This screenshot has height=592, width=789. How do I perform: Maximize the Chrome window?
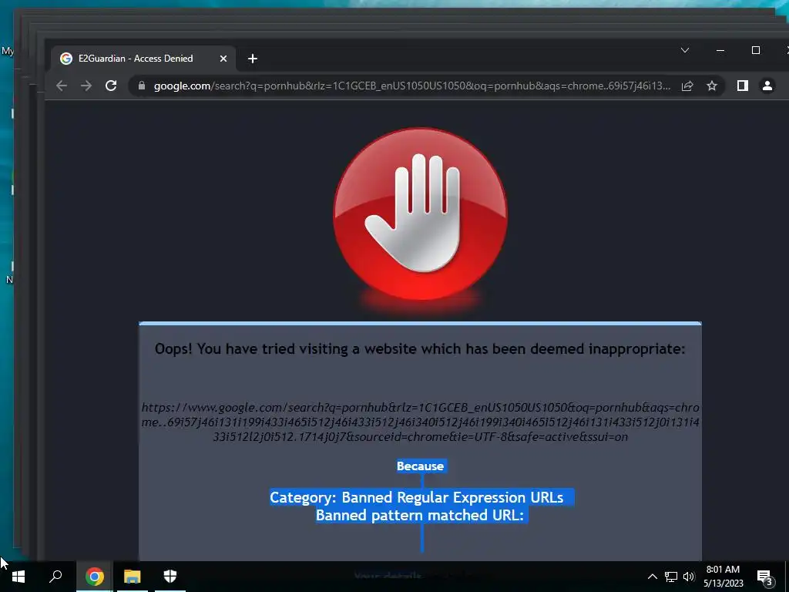pos(755,50)
